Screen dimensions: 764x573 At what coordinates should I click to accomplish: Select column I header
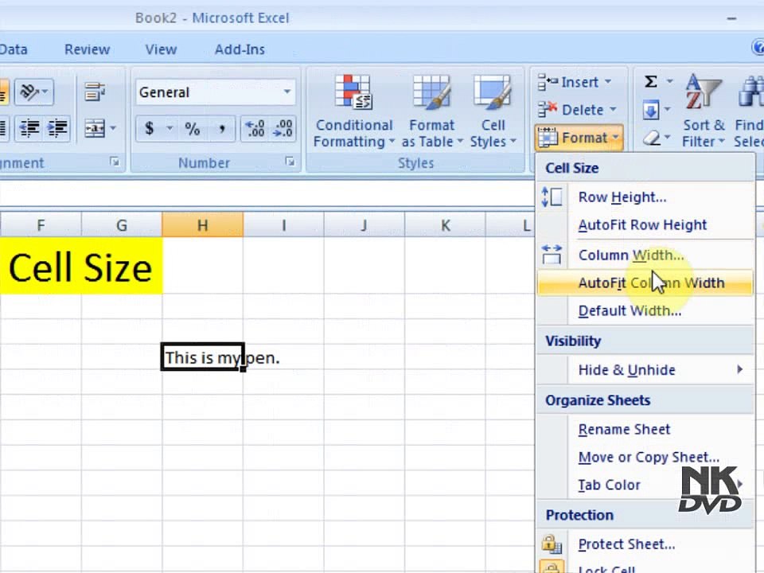(283, 225)
